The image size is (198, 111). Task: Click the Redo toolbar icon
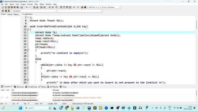[x=30, y=7]
